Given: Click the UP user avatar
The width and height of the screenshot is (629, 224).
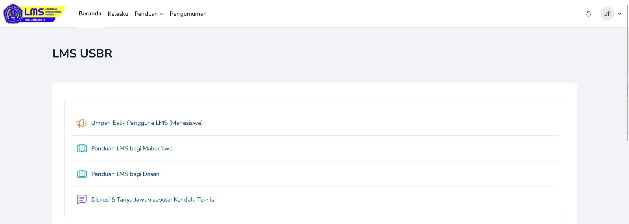Looking at the screenshot, I should tap(607, 14).
